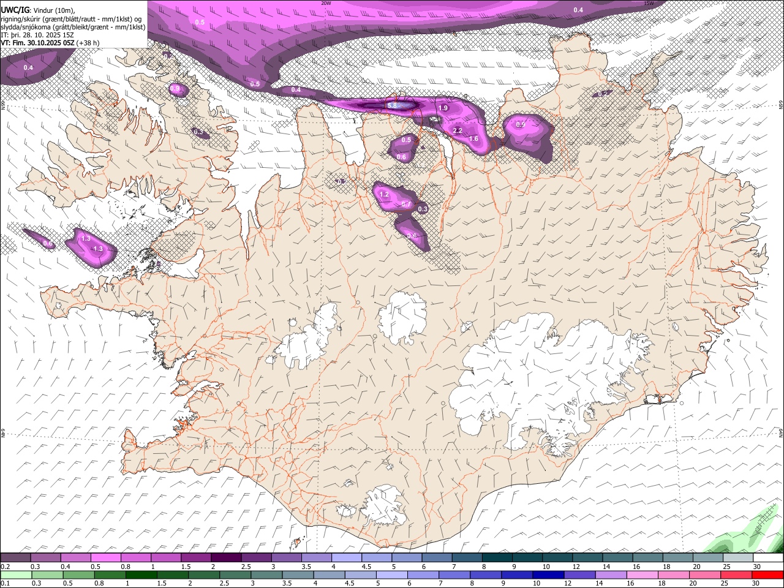Image resolution: width=784 pixels, height=588 pixels.
Task: Pick the 0.3 swatch in lower green legend
Action: click(x=47, y=575)
